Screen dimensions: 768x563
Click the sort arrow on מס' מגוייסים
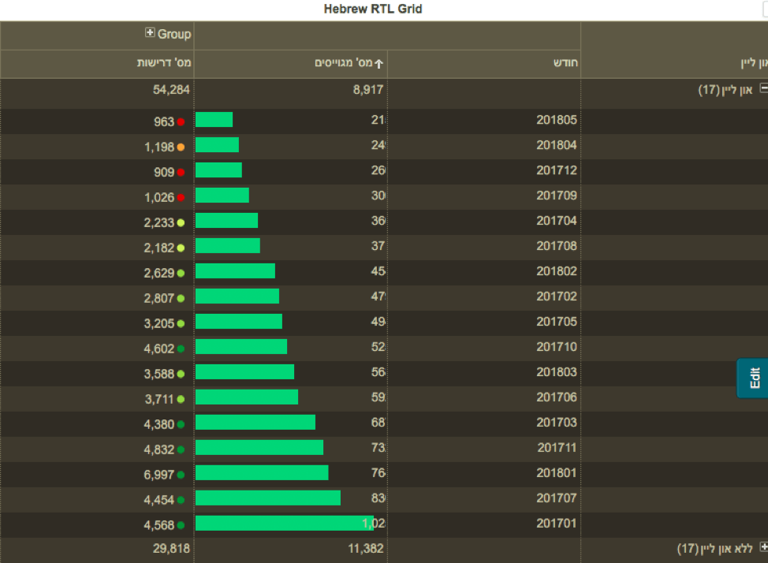378,64
